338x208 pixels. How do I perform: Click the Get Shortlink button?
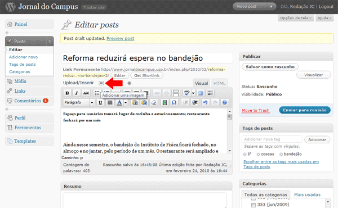(x=146, y=75)
